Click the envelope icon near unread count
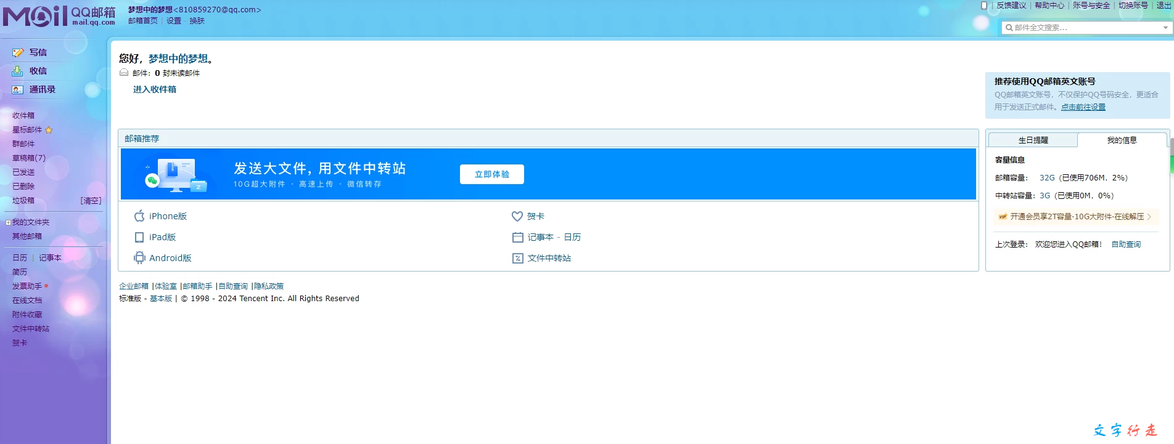The height and width of the screenshot is (444, 1174). coord(124,73)
